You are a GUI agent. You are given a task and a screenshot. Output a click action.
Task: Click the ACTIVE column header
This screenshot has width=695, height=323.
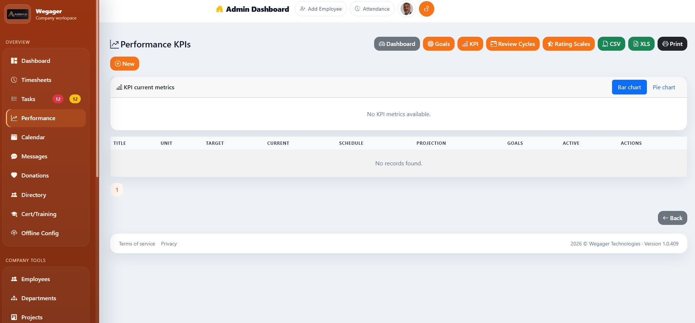[571, 143]
